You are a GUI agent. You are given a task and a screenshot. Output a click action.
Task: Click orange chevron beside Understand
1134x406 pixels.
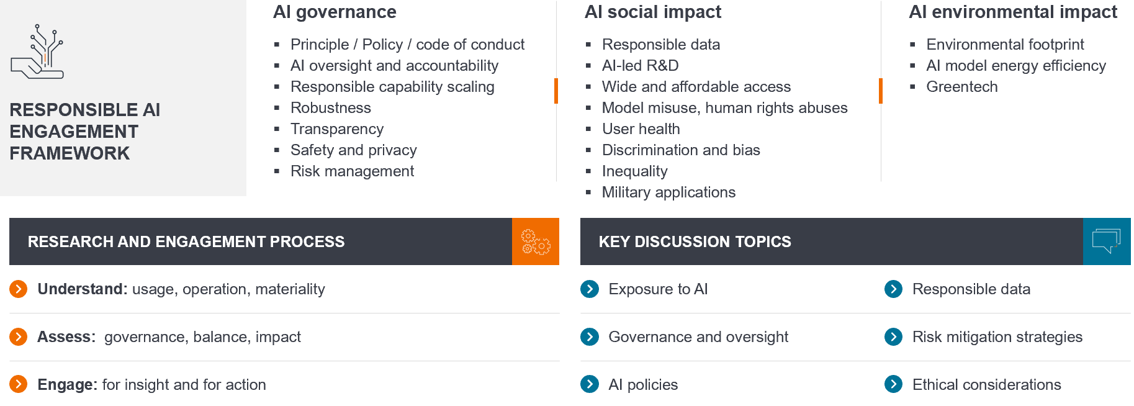(x=19, y=289)
